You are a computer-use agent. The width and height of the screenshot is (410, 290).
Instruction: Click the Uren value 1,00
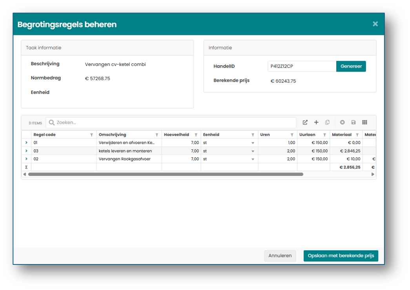pos(292,143)
